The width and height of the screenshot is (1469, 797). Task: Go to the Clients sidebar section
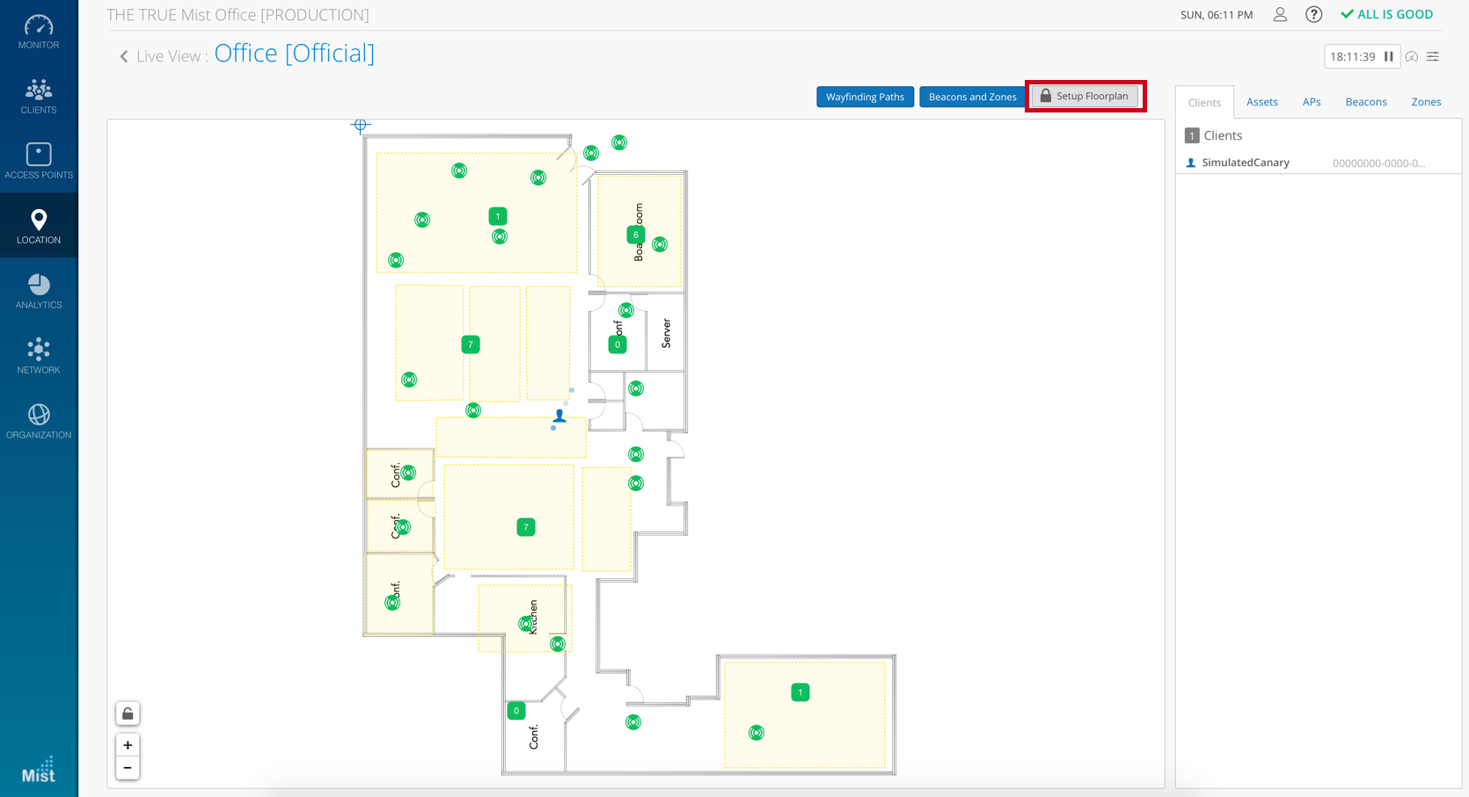click(39, 97)
